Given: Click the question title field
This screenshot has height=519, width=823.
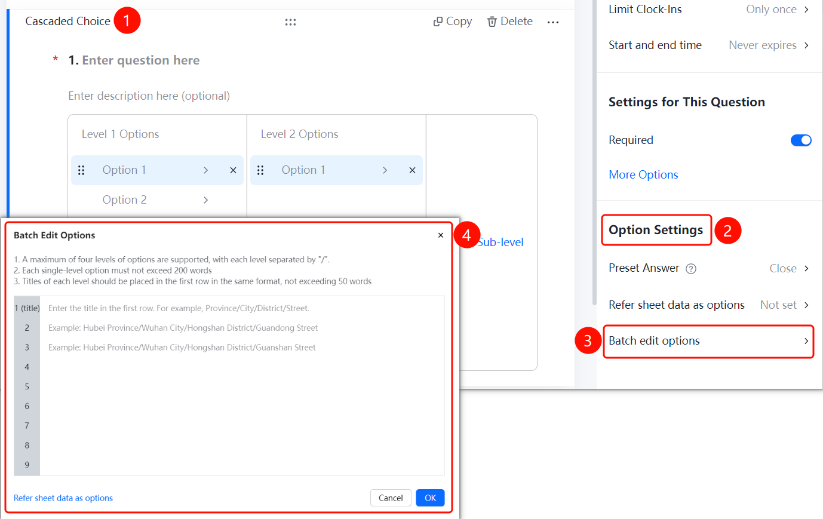Looking at the screenshot, I should click(x=140, y=60).
